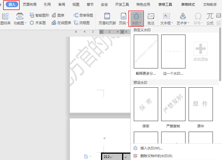Click the 艺术字 word art icon
The image size is (222, 160).
[183, 16]
